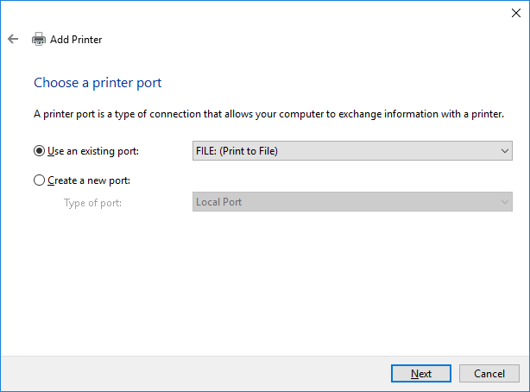
Task: Click the printer icon beside Add Printer
Action: [x=39, y=39]
